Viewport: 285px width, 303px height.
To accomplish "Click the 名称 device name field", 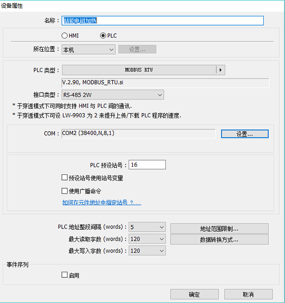I will click(x=162, y=20).
